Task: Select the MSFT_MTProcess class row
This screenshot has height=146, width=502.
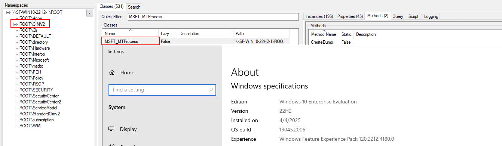Action: (x=196, y=41)
